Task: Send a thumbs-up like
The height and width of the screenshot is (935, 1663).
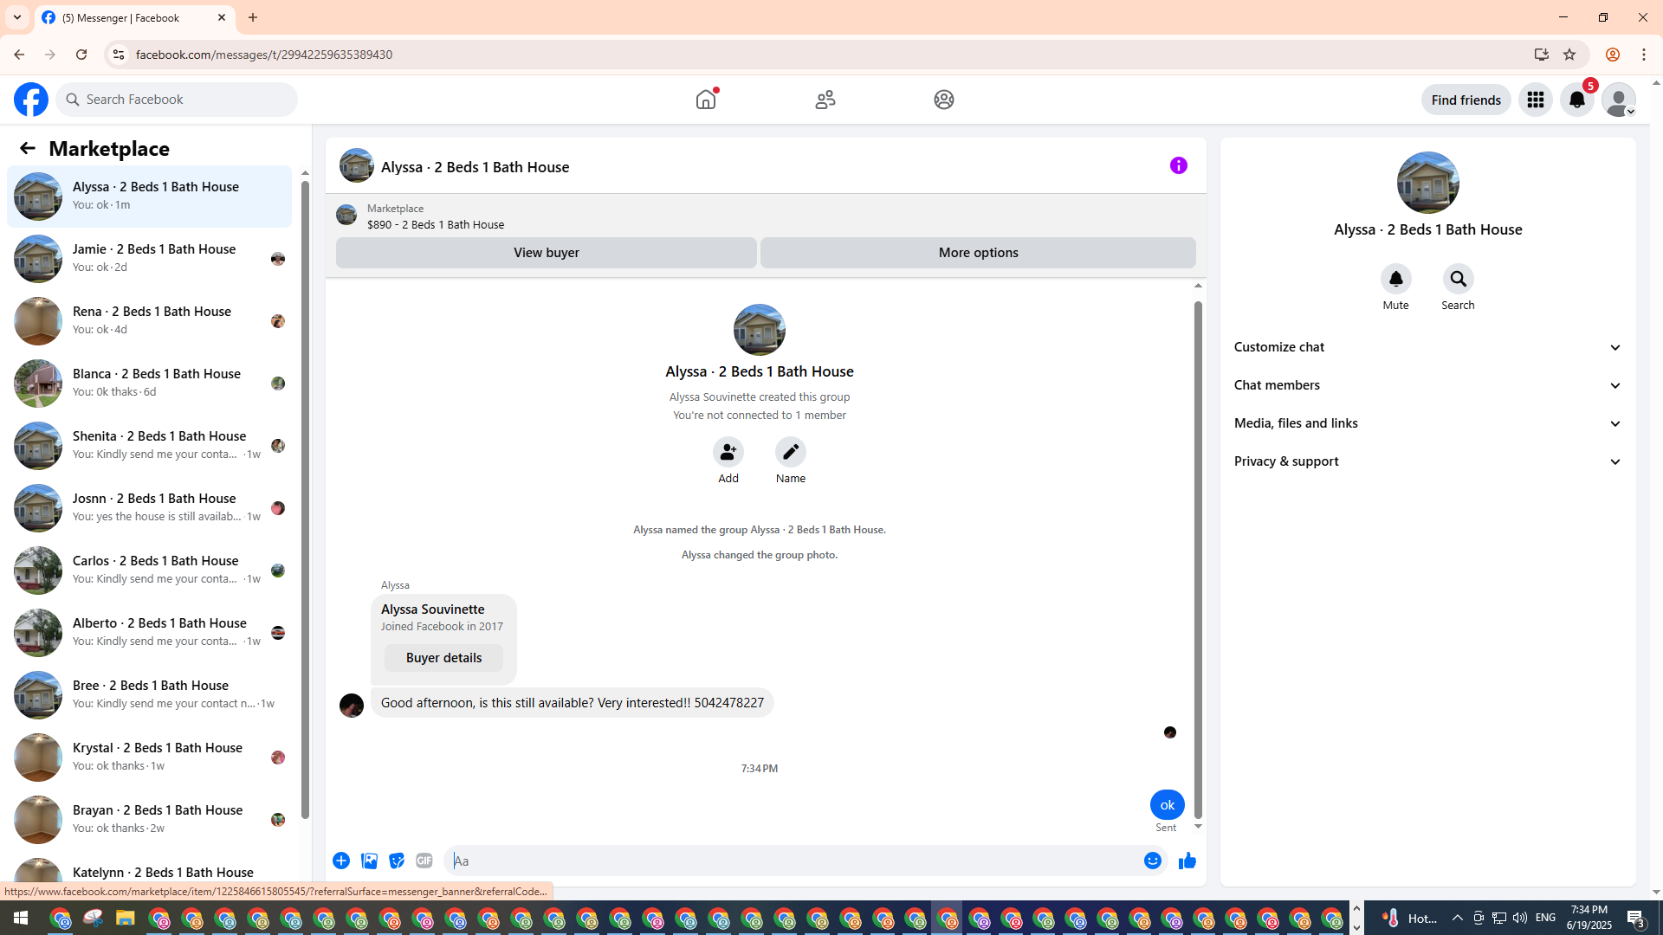Action: pyautogui.click(x=1187, y=861)
